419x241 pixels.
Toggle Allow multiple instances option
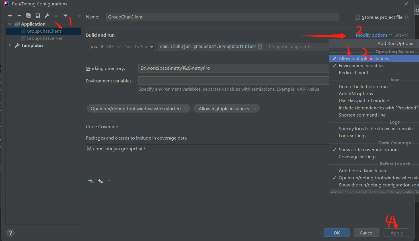coord(374,59)
